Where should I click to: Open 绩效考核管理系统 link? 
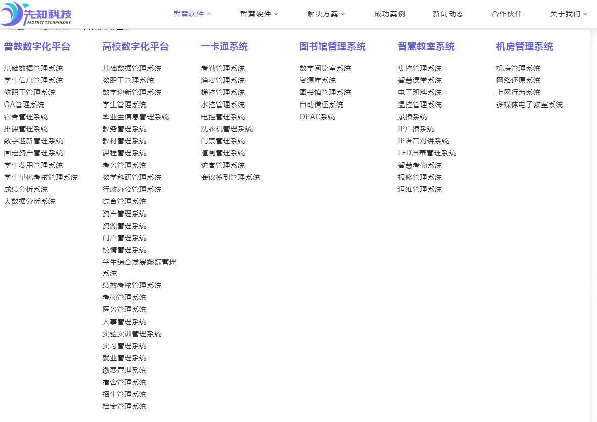coord(132,285)
